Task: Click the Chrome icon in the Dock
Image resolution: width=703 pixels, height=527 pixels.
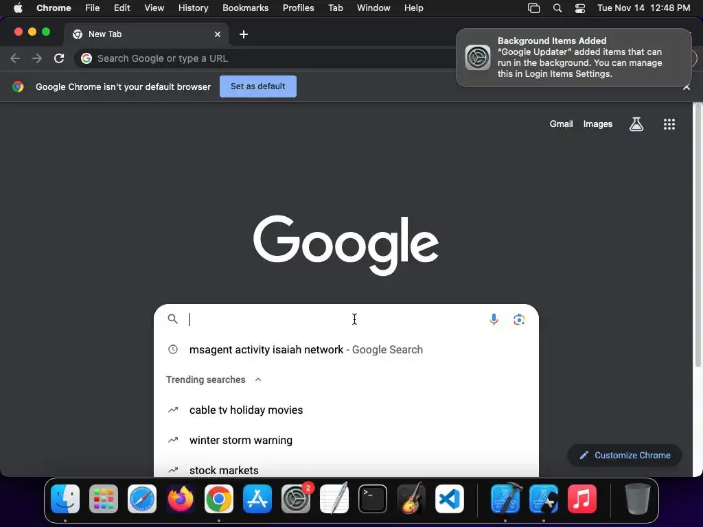Action: 219,499
